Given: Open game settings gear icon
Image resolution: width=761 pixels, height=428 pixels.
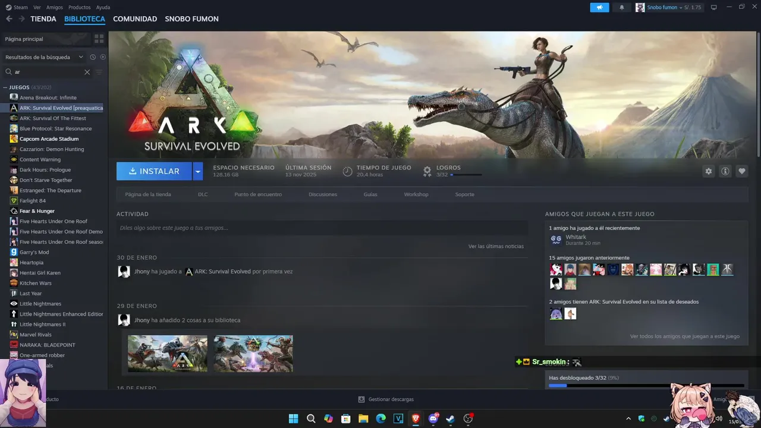Looking at the screenshot, I should [708, 171].
